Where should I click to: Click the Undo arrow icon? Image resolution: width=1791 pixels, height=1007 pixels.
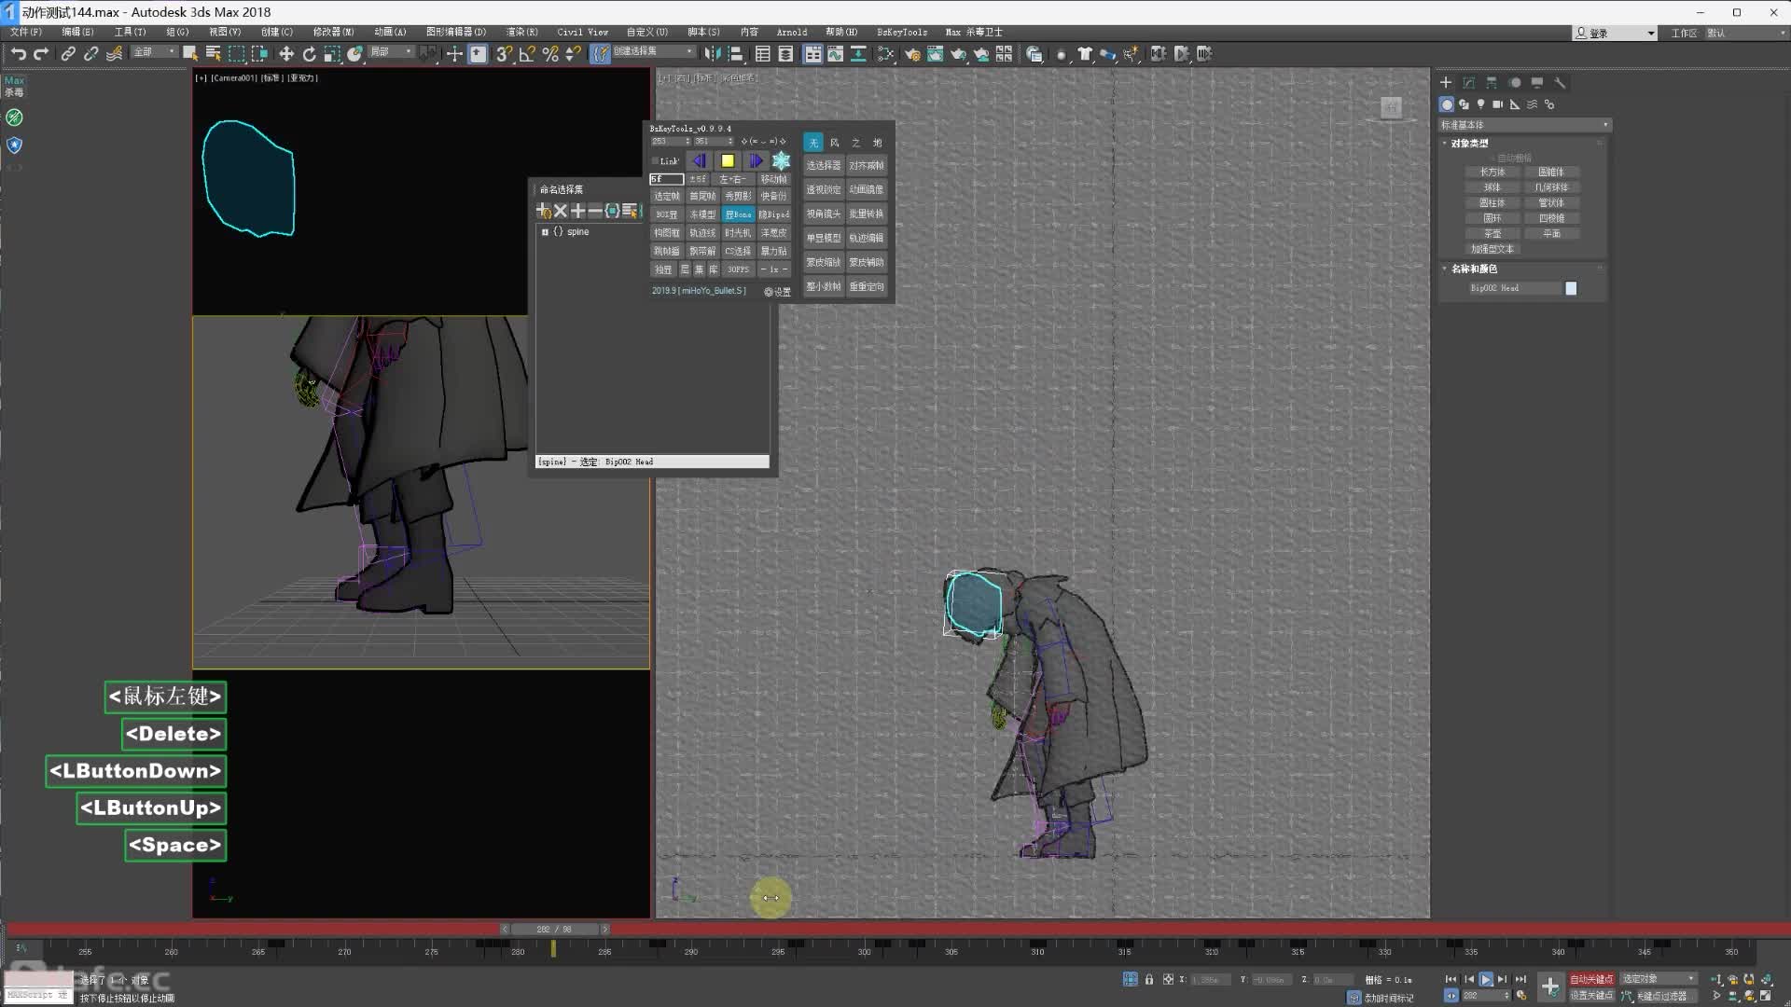click(x=18, y=54)
